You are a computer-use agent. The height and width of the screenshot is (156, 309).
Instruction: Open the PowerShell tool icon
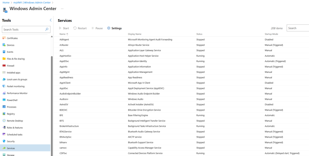tap(4, 100)
